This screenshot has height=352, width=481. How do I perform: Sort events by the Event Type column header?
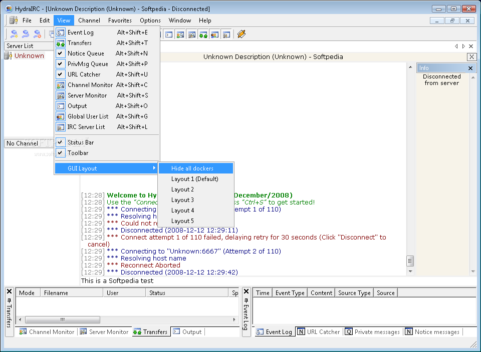(290, 293)
